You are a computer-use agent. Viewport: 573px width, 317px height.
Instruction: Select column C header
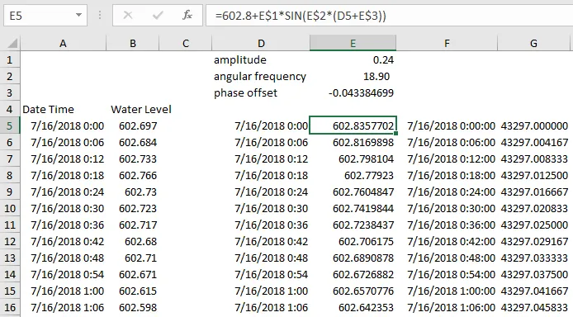tap(185, 44)
